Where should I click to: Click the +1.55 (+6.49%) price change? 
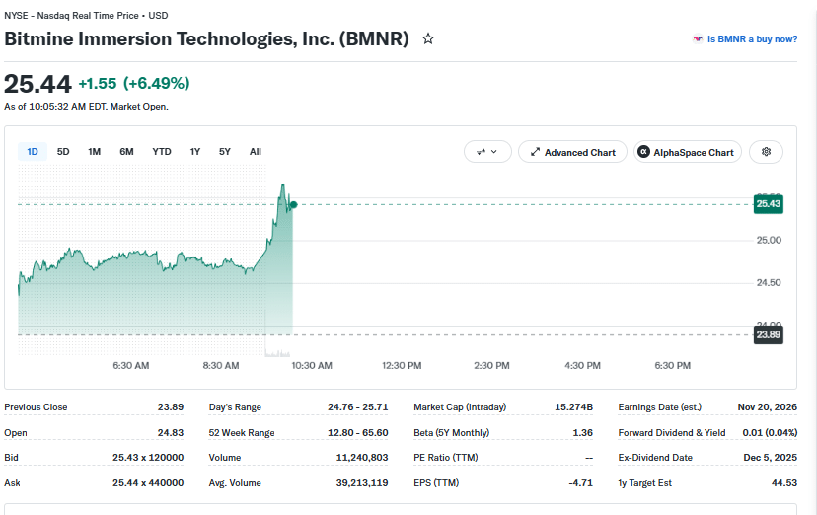pos(134,83)
